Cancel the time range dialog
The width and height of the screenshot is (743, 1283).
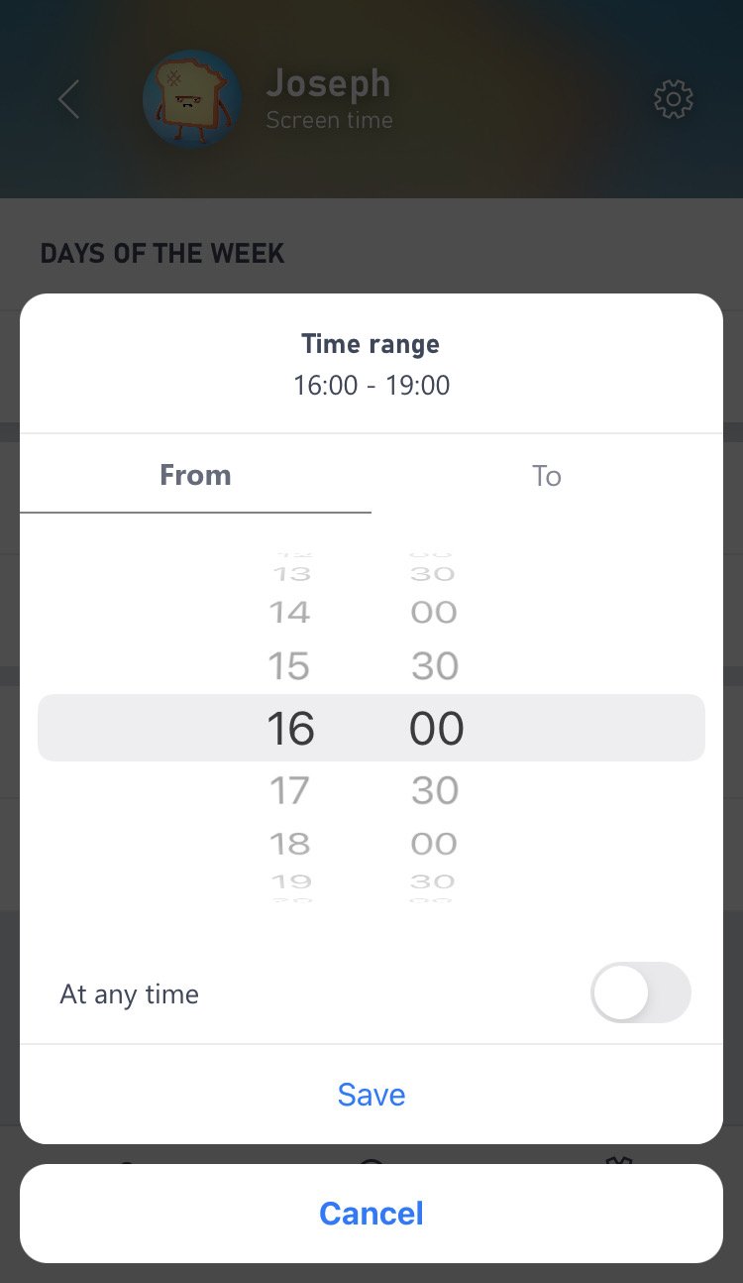coord(371,1214)
